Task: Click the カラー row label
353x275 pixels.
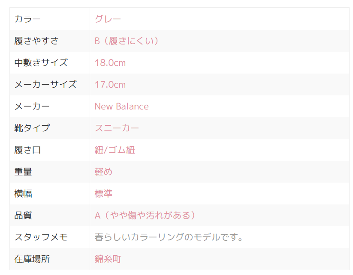Action: coord(27,19)
